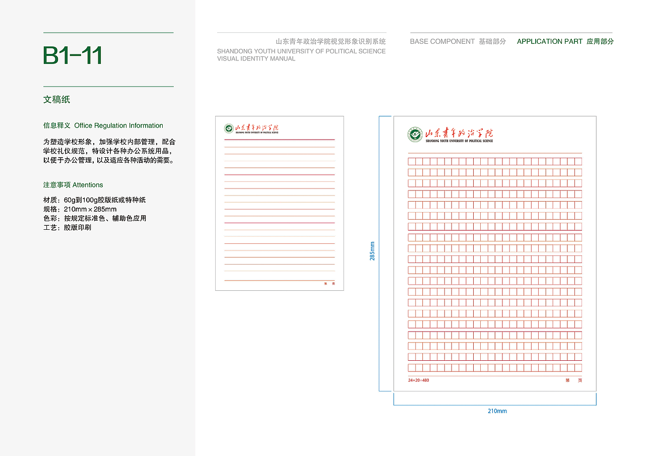The image size is (645, 456).
Task: Click the 285mm height dimension label
Action: tap(372, 251)
